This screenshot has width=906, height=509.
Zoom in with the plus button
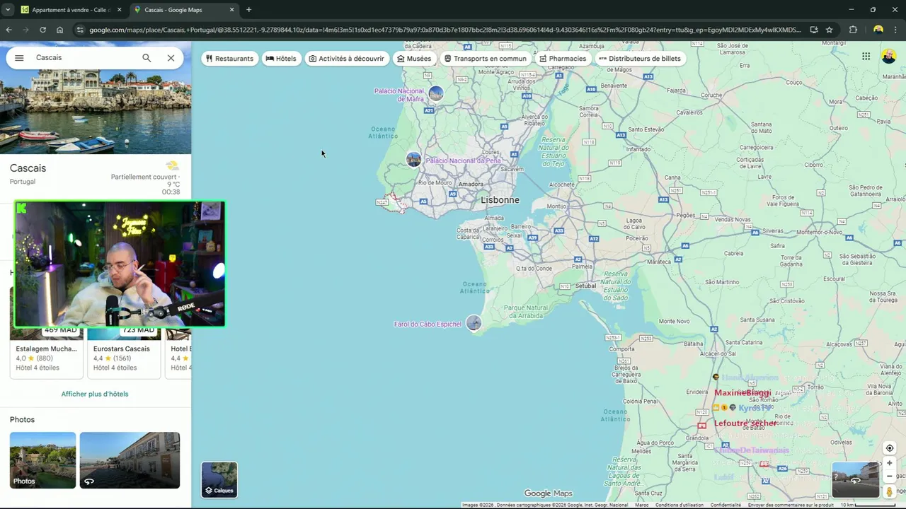pyautogui.click(x=890, y=463)
